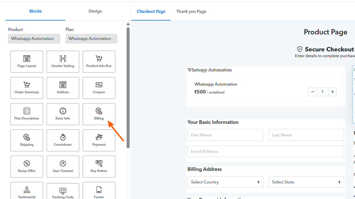
Task: Increase quantity with the plus button
Action: (x=332, y=92)
